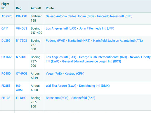Click Pudong (PVG) airport link
Screen dimensions: 151x113
(55, 40)
